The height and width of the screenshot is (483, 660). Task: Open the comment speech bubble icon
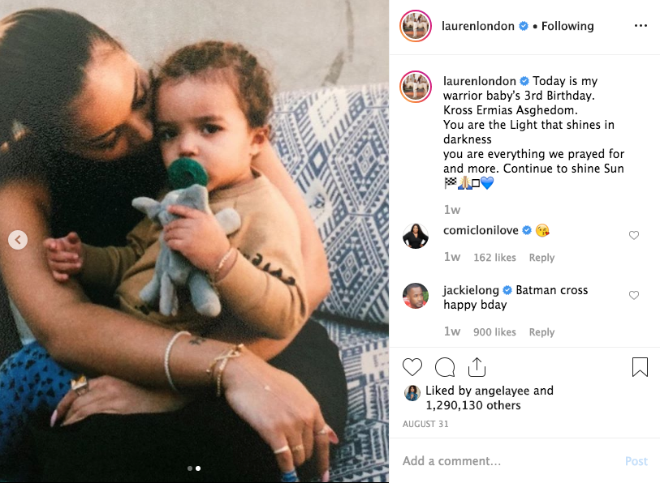(x=445, y=367)
